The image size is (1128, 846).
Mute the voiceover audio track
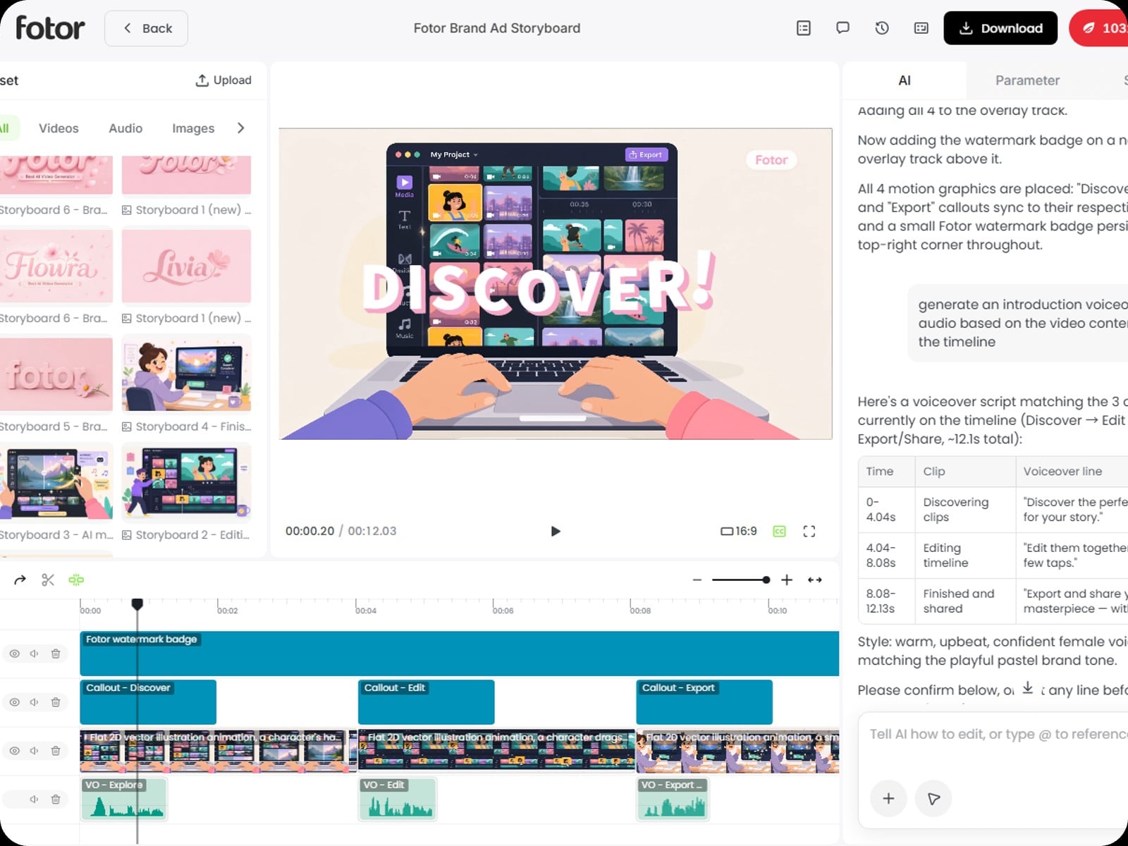34,799
